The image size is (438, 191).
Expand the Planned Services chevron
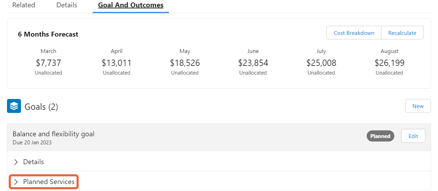[x=16, y=182]
